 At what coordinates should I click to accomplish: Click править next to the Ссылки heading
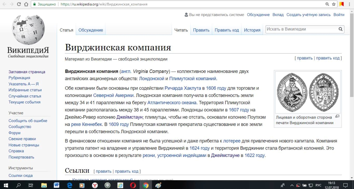tap(103, 171)
